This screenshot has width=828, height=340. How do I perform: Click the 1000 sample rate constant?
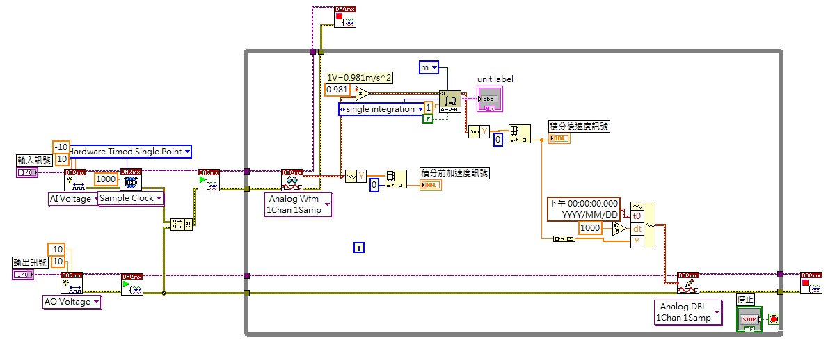pyautogui.click(x=106, y=179)
